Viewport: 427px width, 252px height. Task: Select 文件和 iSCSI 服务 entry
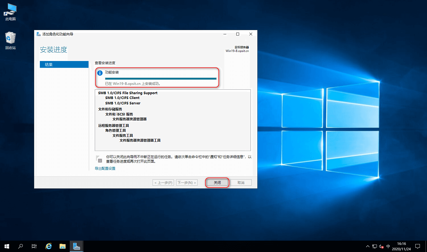tap(119, 114)
